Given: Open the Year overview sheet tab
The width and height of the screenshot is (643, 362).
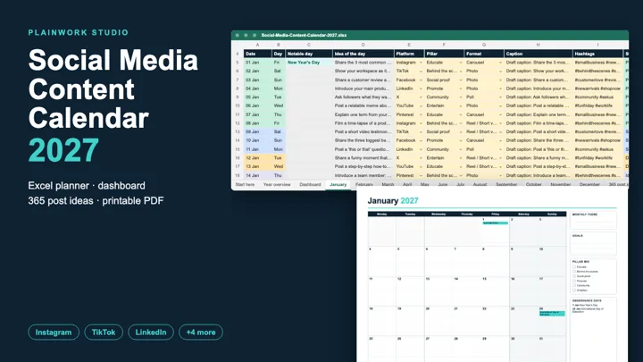Looking at the screenshot, I should pos(277,185).
